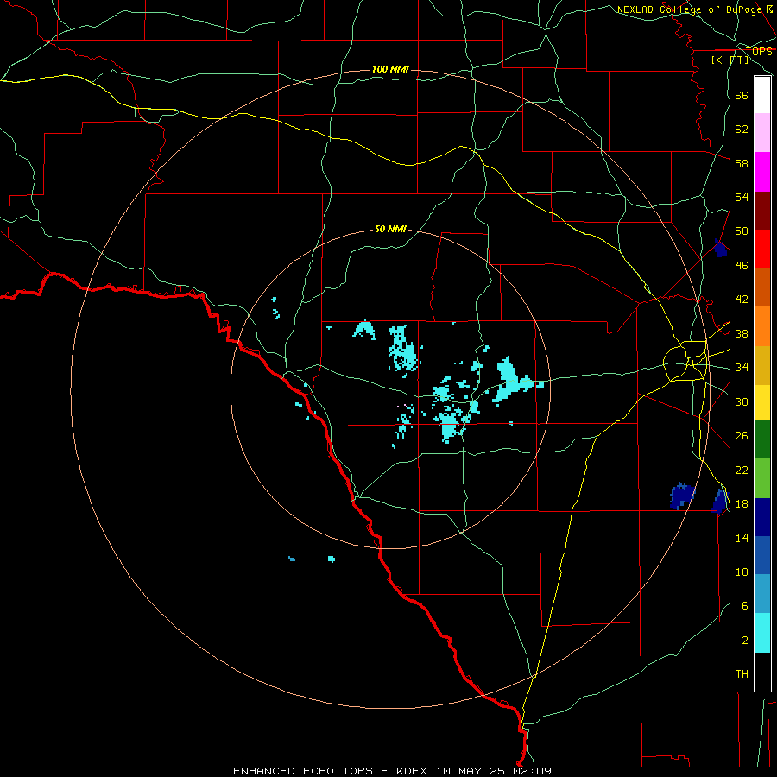Pick the dark orange legend swatch
Image resolution: width=777 pixels, height=777 pixels.
(x=762, y=287)
